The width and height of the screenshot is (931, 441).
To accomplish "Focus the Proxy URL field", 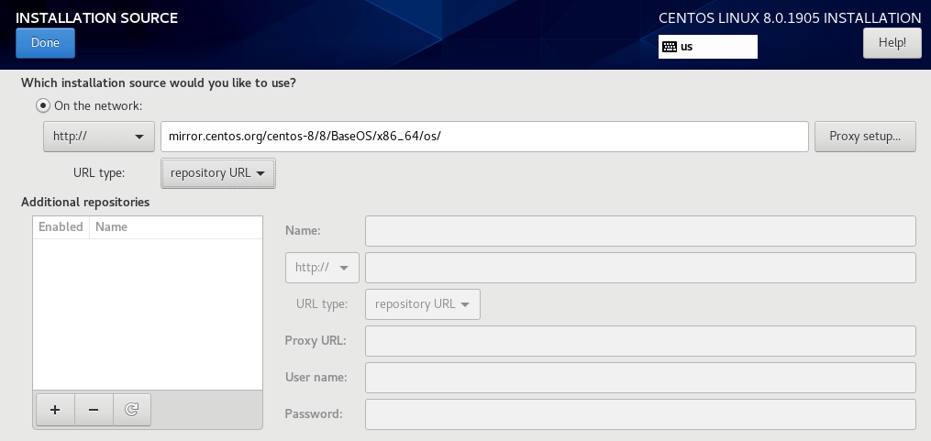I will pyautogui.click(x=640, y=341).
